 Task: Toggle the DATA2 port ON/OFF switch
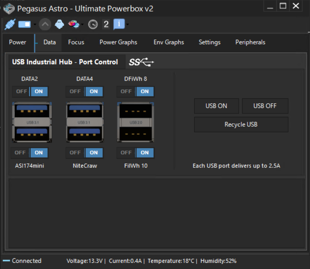(30, 91)
